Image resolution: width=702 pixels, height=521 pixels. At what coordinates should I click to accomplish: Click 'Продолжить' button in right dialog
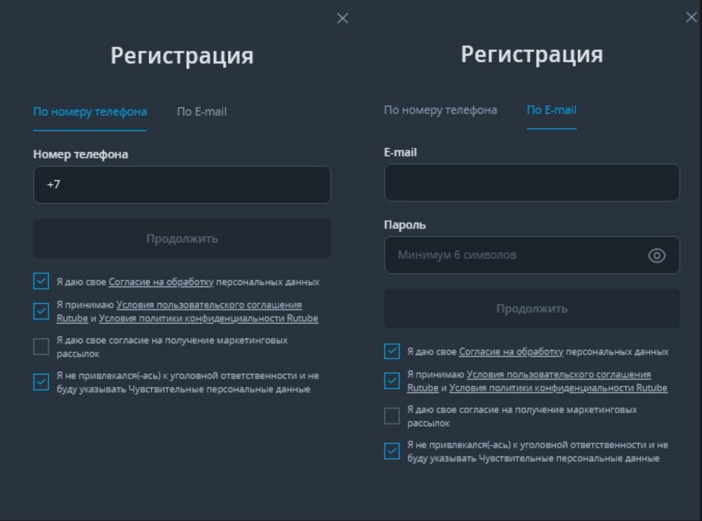tap(532, 308)
